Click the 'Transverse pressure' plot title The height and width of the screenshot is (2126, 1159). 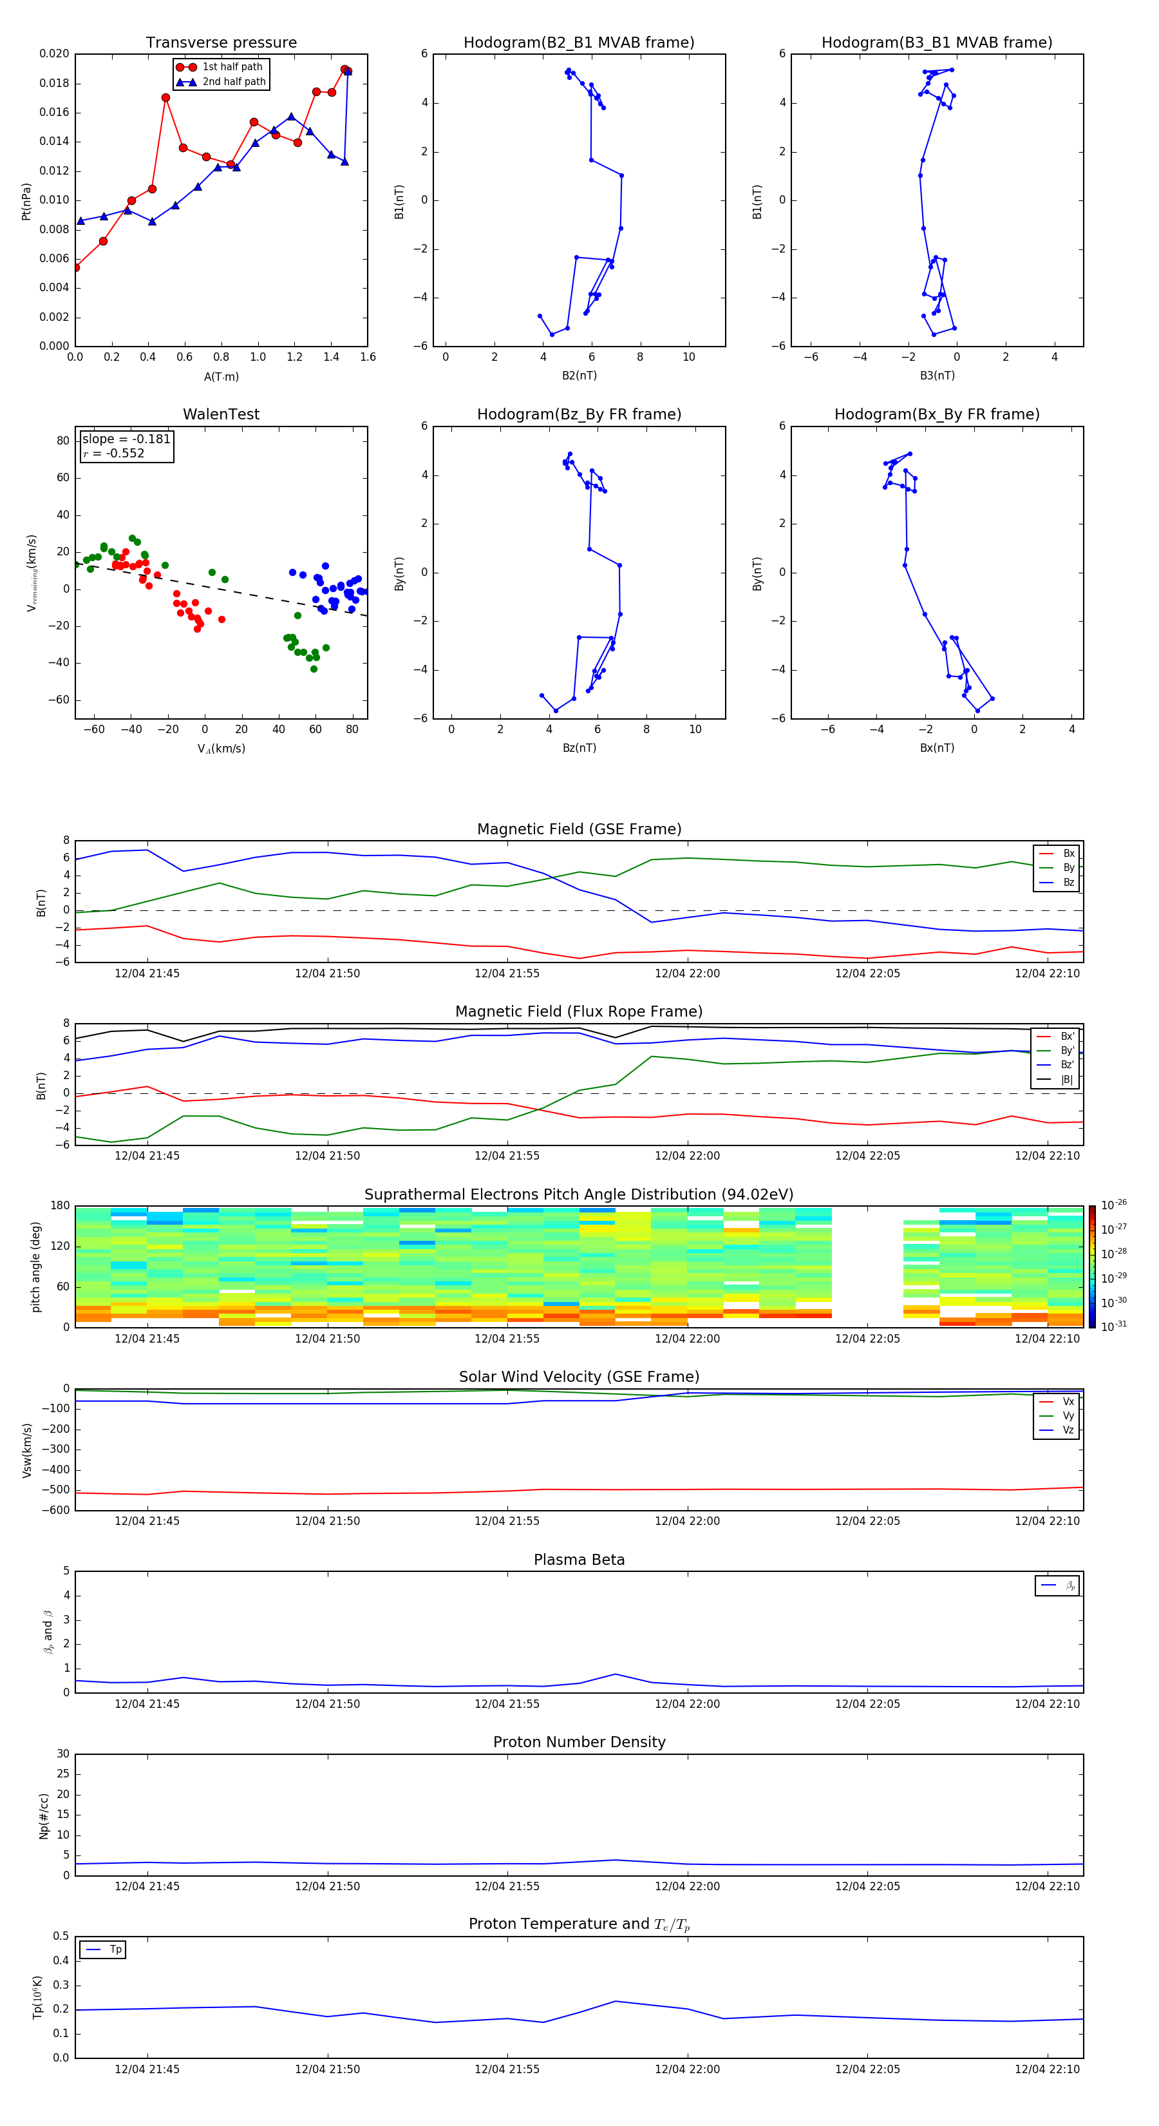[221, 43]
